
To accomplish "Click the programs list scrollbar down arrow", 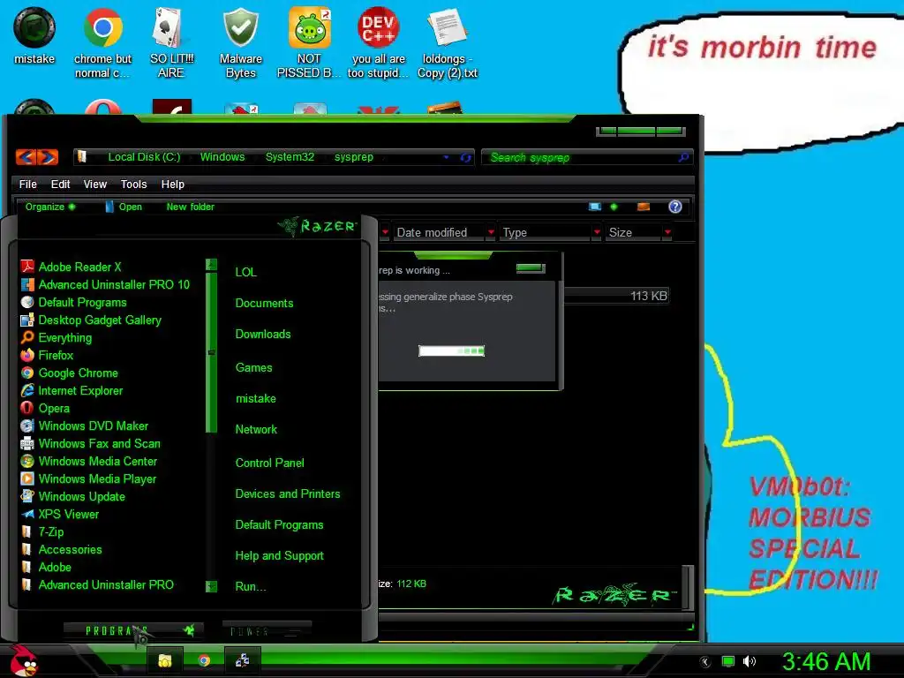I will click(211, 586).
